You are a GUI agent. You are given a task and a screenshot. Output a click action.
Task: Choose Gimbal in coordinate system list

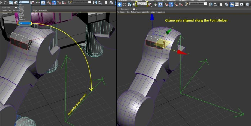click(x=21, y=15)
